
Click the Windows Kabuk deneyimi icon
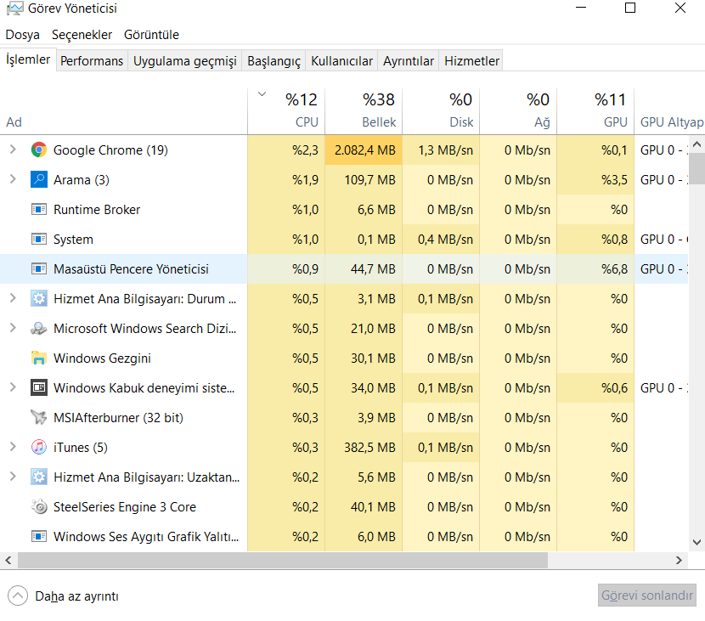coord(38,388)
